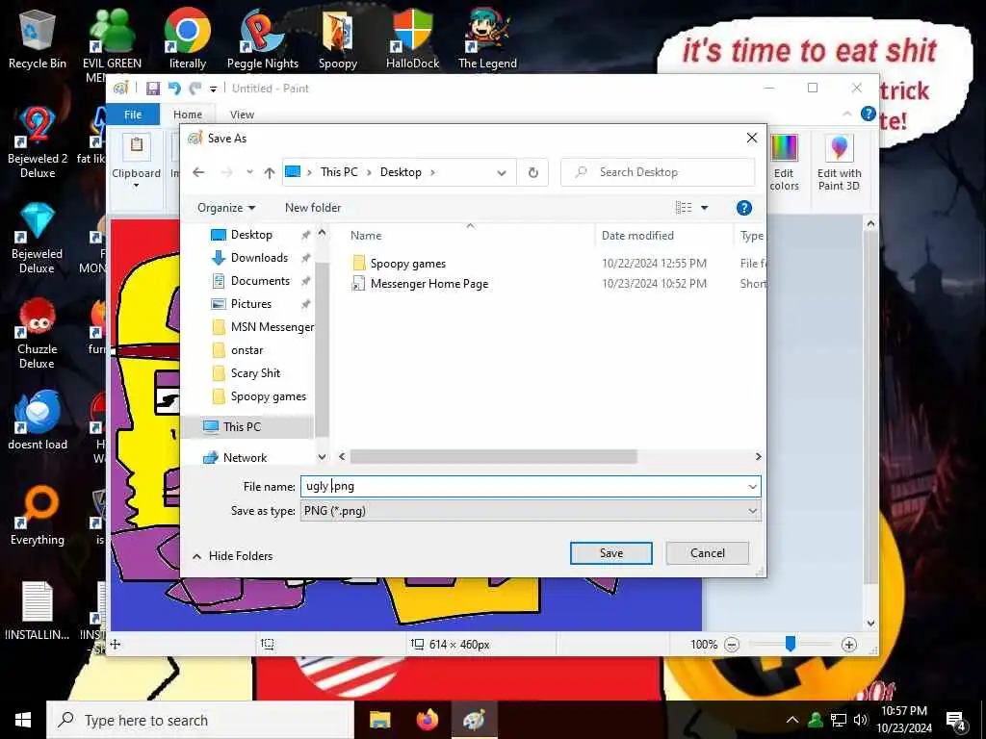Click the zoom out minus button
The height and width of the screenshot is (739, 986).
coord(732,644)
